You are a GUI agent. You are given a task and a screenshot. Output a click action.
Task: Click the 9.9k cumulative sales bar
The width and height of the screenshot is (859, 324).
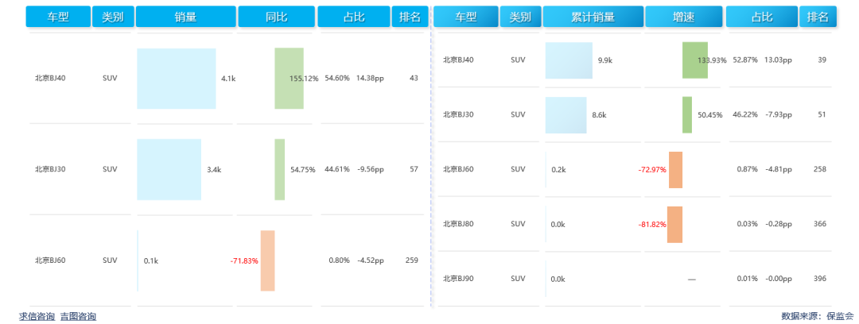569,60
